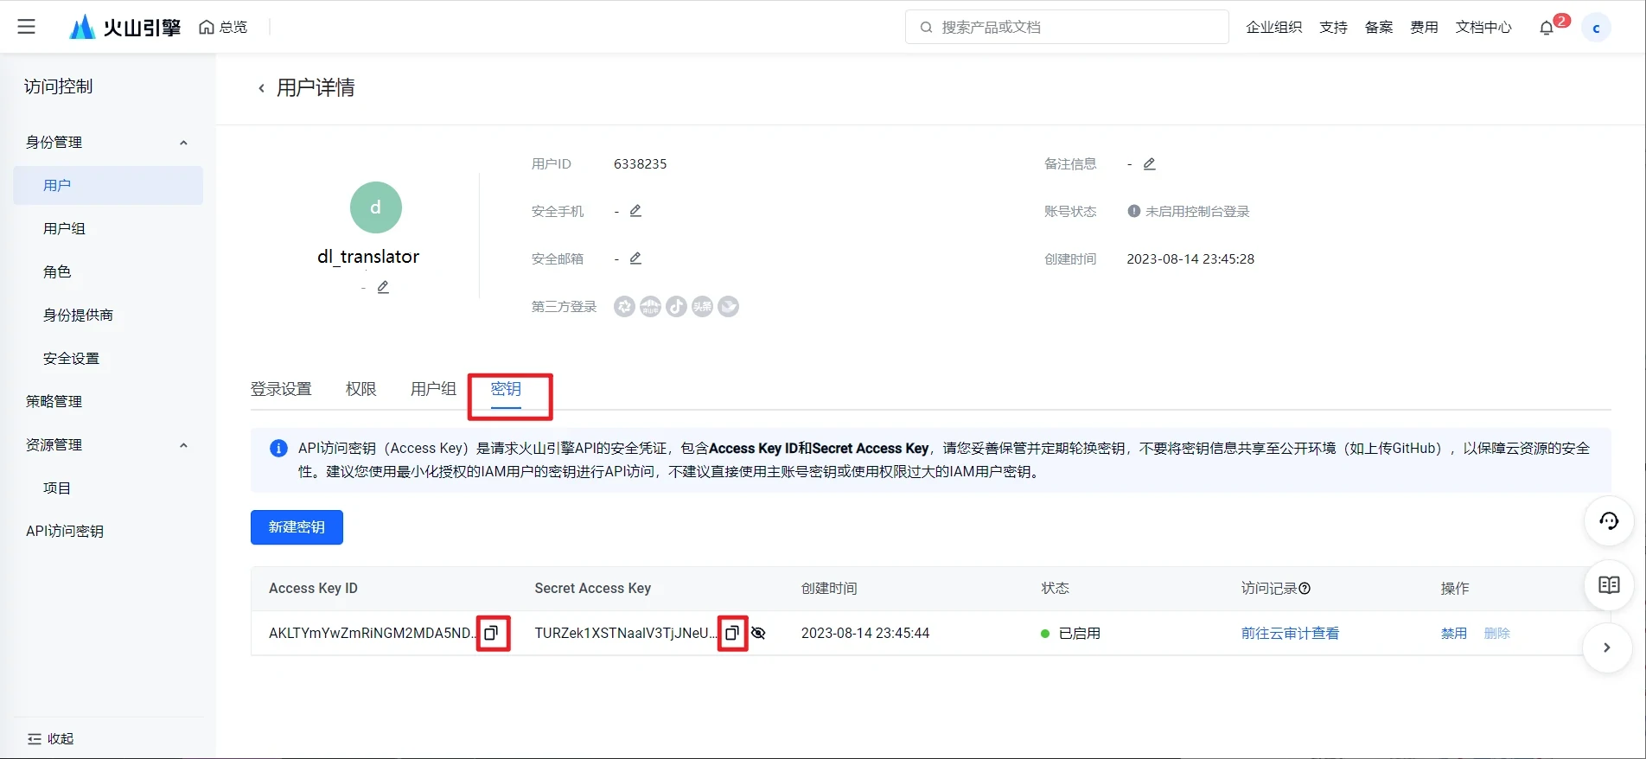Click the 访问记录 help question icon
Image resolution: width=1646 pixels, height=759 pixels.
point(1305,588)
